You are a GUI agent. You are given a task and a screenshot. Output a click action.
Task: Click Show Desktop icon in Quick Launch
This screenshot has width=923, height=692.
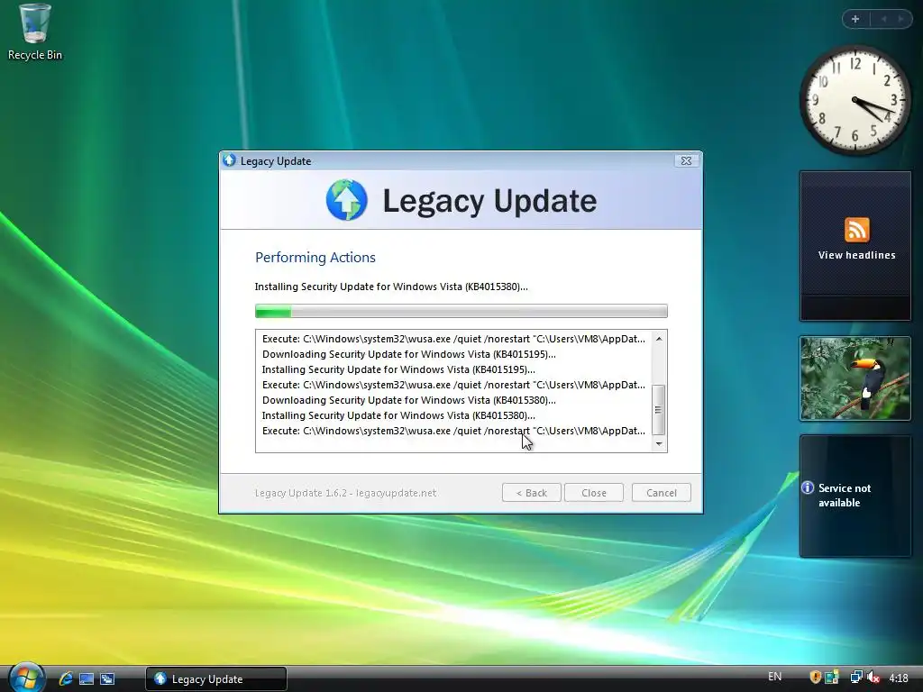(87, 678)
